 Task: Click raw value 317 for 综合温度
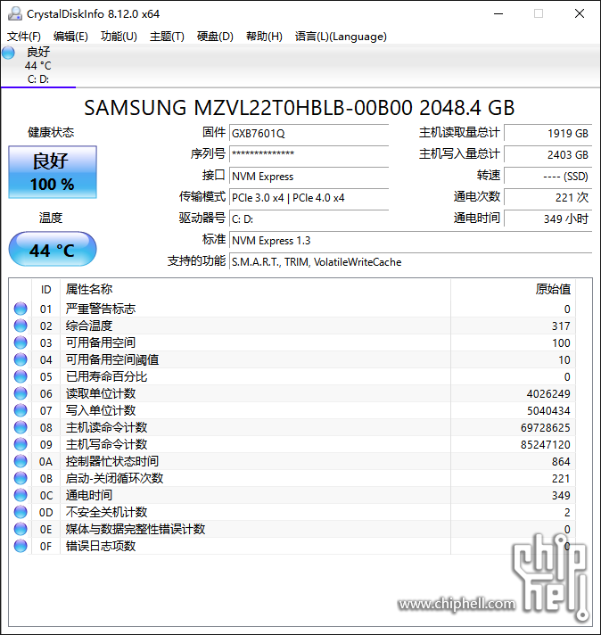pos(561,326)
